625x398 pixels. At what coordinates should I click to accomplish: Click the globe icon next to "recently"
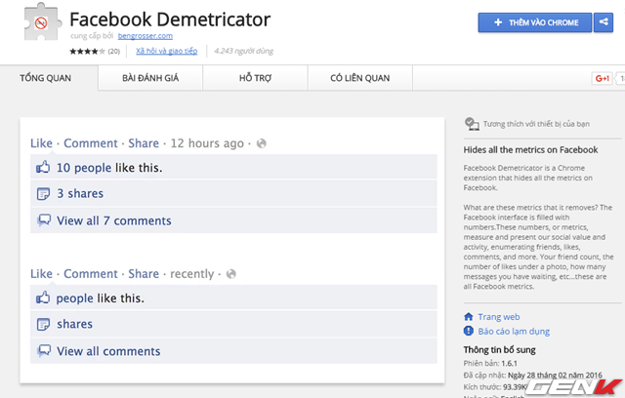(230, 274)
